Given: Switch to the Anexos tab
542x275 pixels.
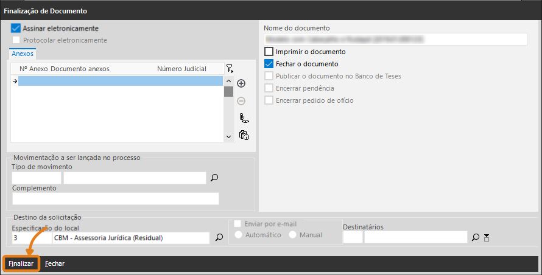Looking at the screenshot, I should pyautogui.click(x=23, y=54).
